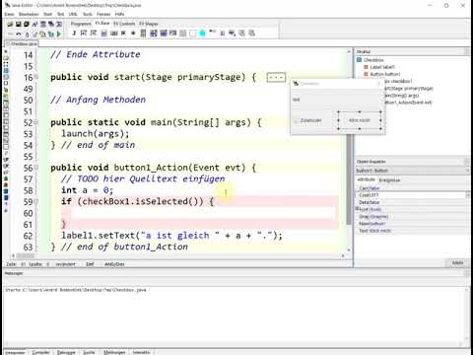Open the Interaktiv tab at the bottom
Screen dimensions: 473x355
coord(142,352)
